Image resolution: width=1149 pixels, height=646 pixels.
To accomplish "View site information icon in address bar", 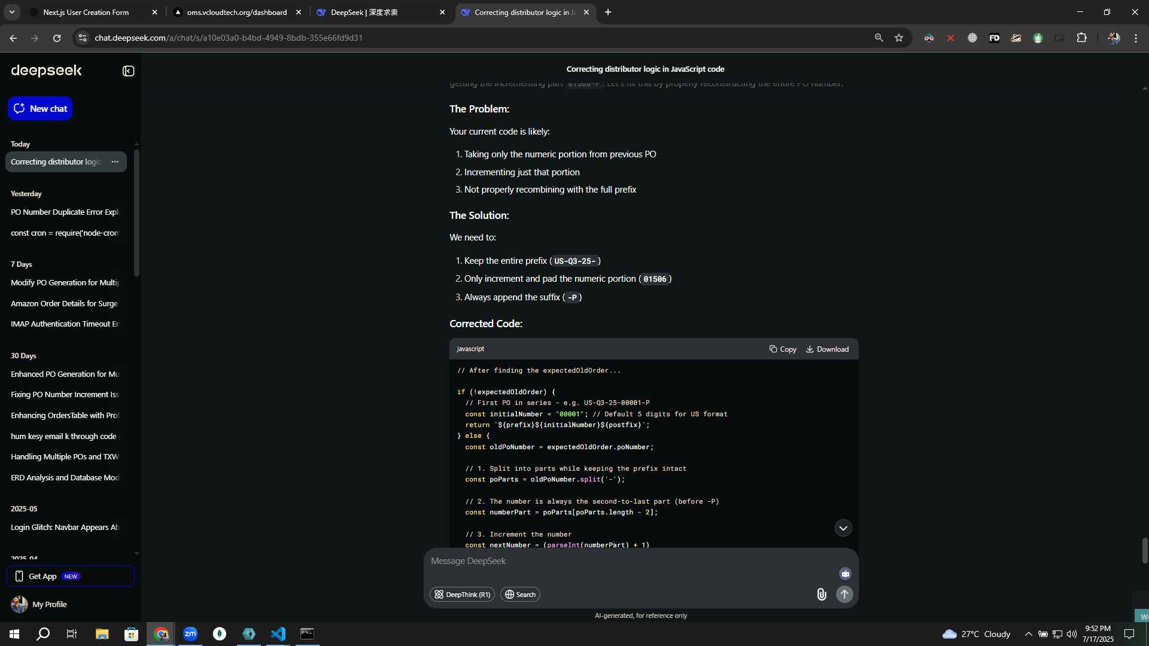I will tap(83, 38).
